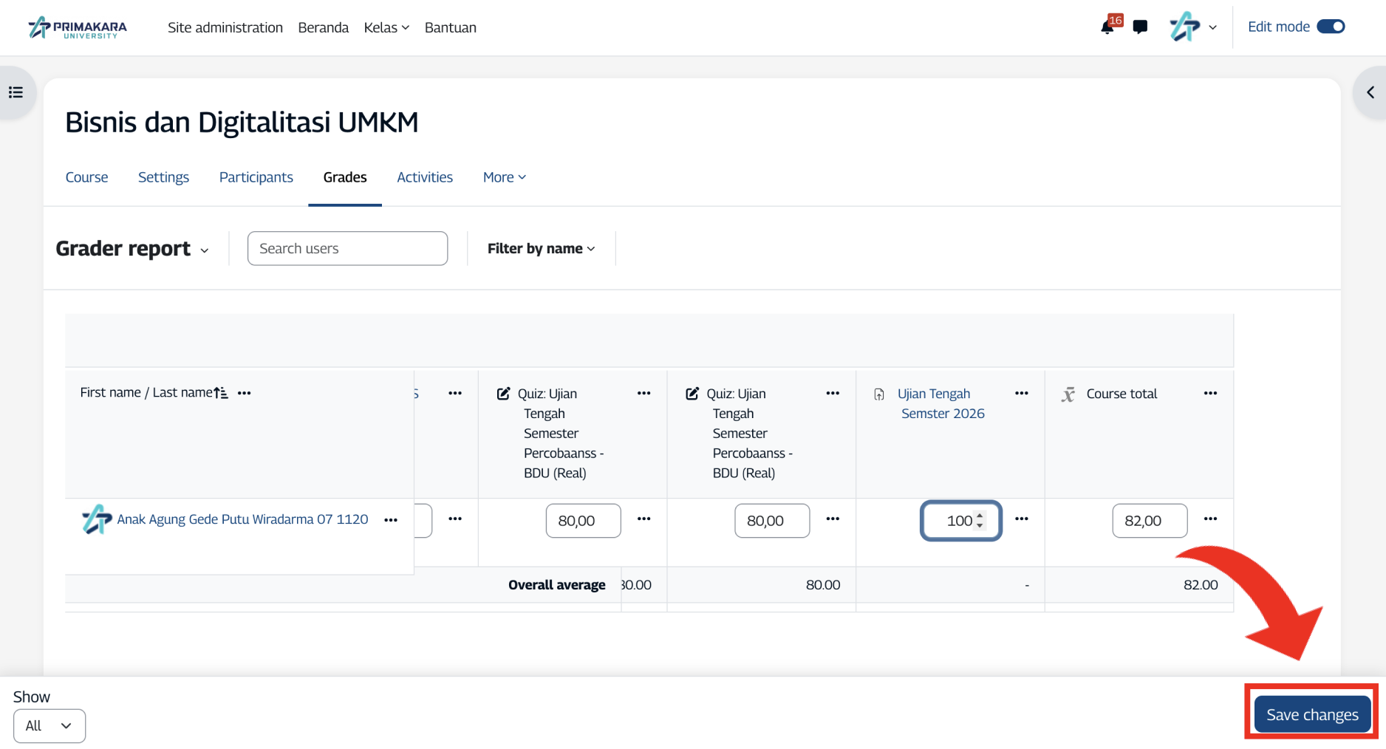Click the Course total 82,00 input

pos(1150,521)
